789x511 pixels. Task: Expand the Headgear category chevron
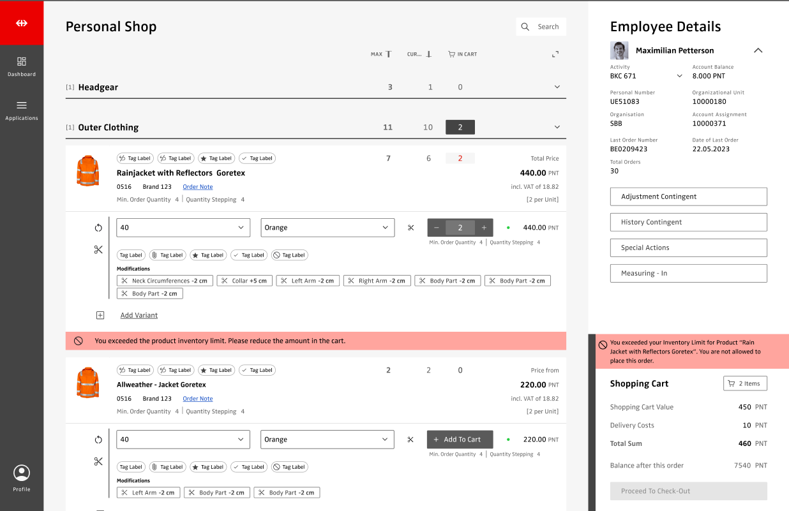(x=557, y=87)
